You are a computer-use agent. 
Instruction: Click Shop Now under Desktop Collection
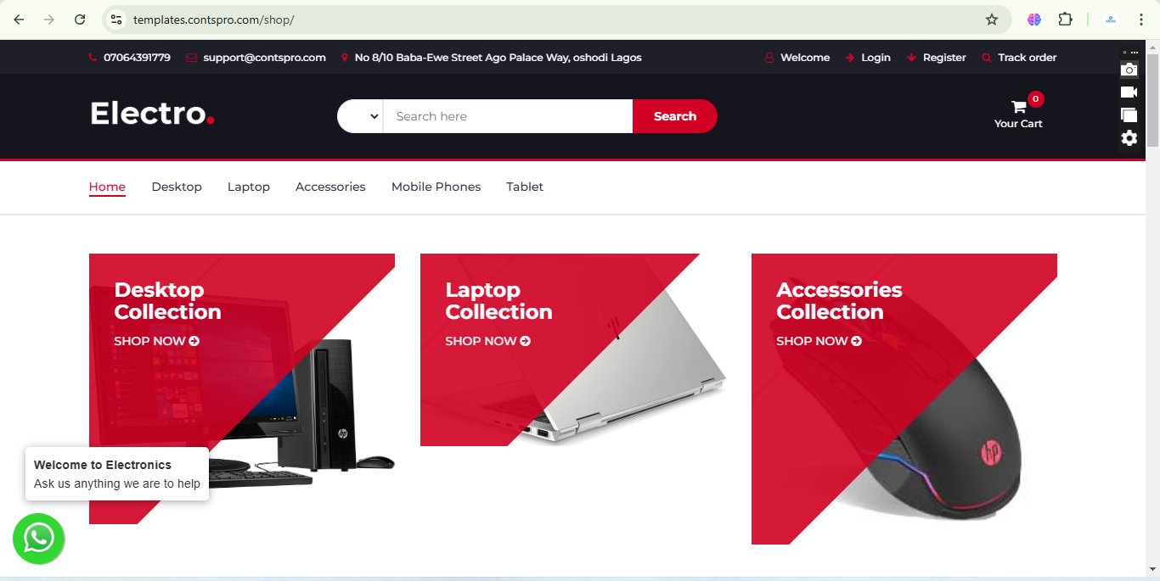[x=157, y=341]
